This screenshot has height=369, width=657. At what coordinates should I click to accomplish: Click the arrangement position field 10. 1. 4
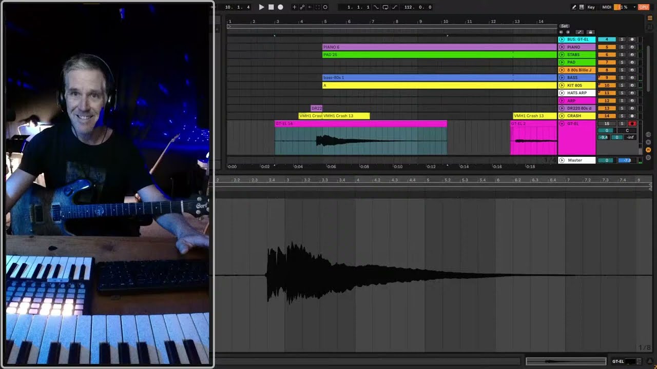point(238,7)
